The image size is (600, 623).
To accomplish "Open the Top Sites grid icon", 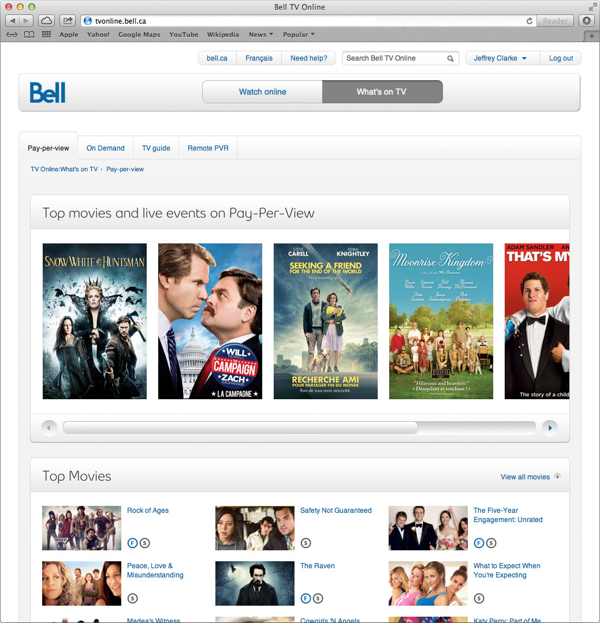I will [47, 35].
